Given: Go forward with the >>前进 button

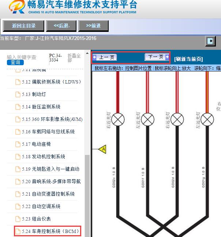Looking at the screenshot, I should tap(93, 26).
